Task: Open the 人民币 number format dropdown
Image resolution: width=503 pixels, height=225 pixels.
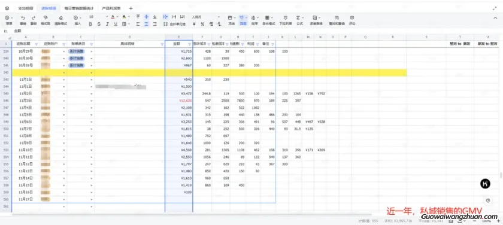Action: click(x=206, y=17)
